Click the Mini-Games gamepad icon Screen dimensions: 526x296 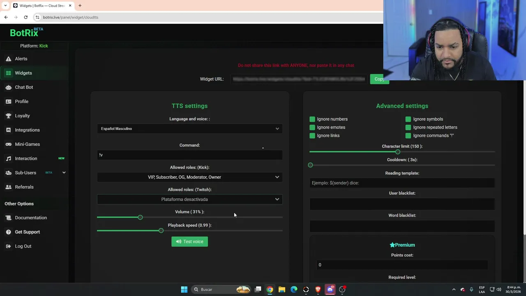(8, 144)
